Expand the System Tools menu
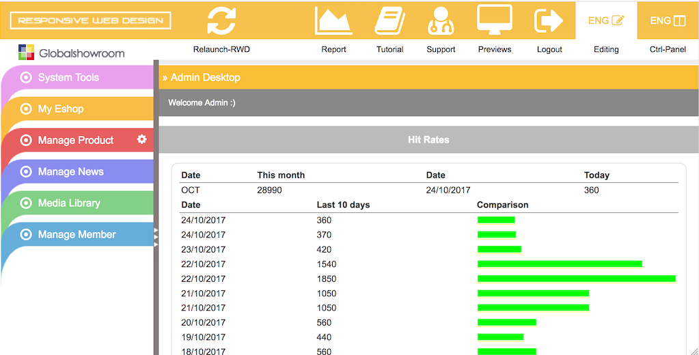The image size is (699, 355). click(68, 77)
